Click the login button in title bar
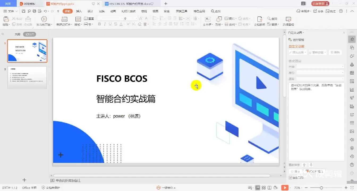The image size is (357, 191). tap(320, 3)
